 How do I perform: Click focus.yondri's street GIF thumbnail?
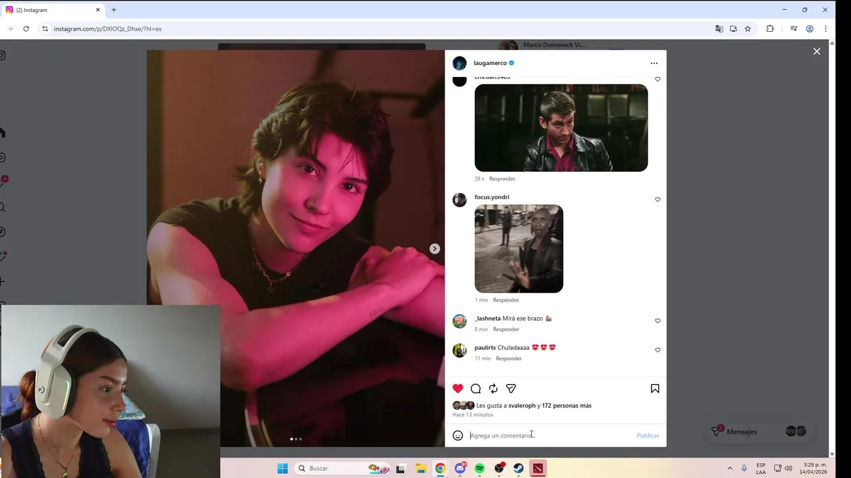point(519,248)
